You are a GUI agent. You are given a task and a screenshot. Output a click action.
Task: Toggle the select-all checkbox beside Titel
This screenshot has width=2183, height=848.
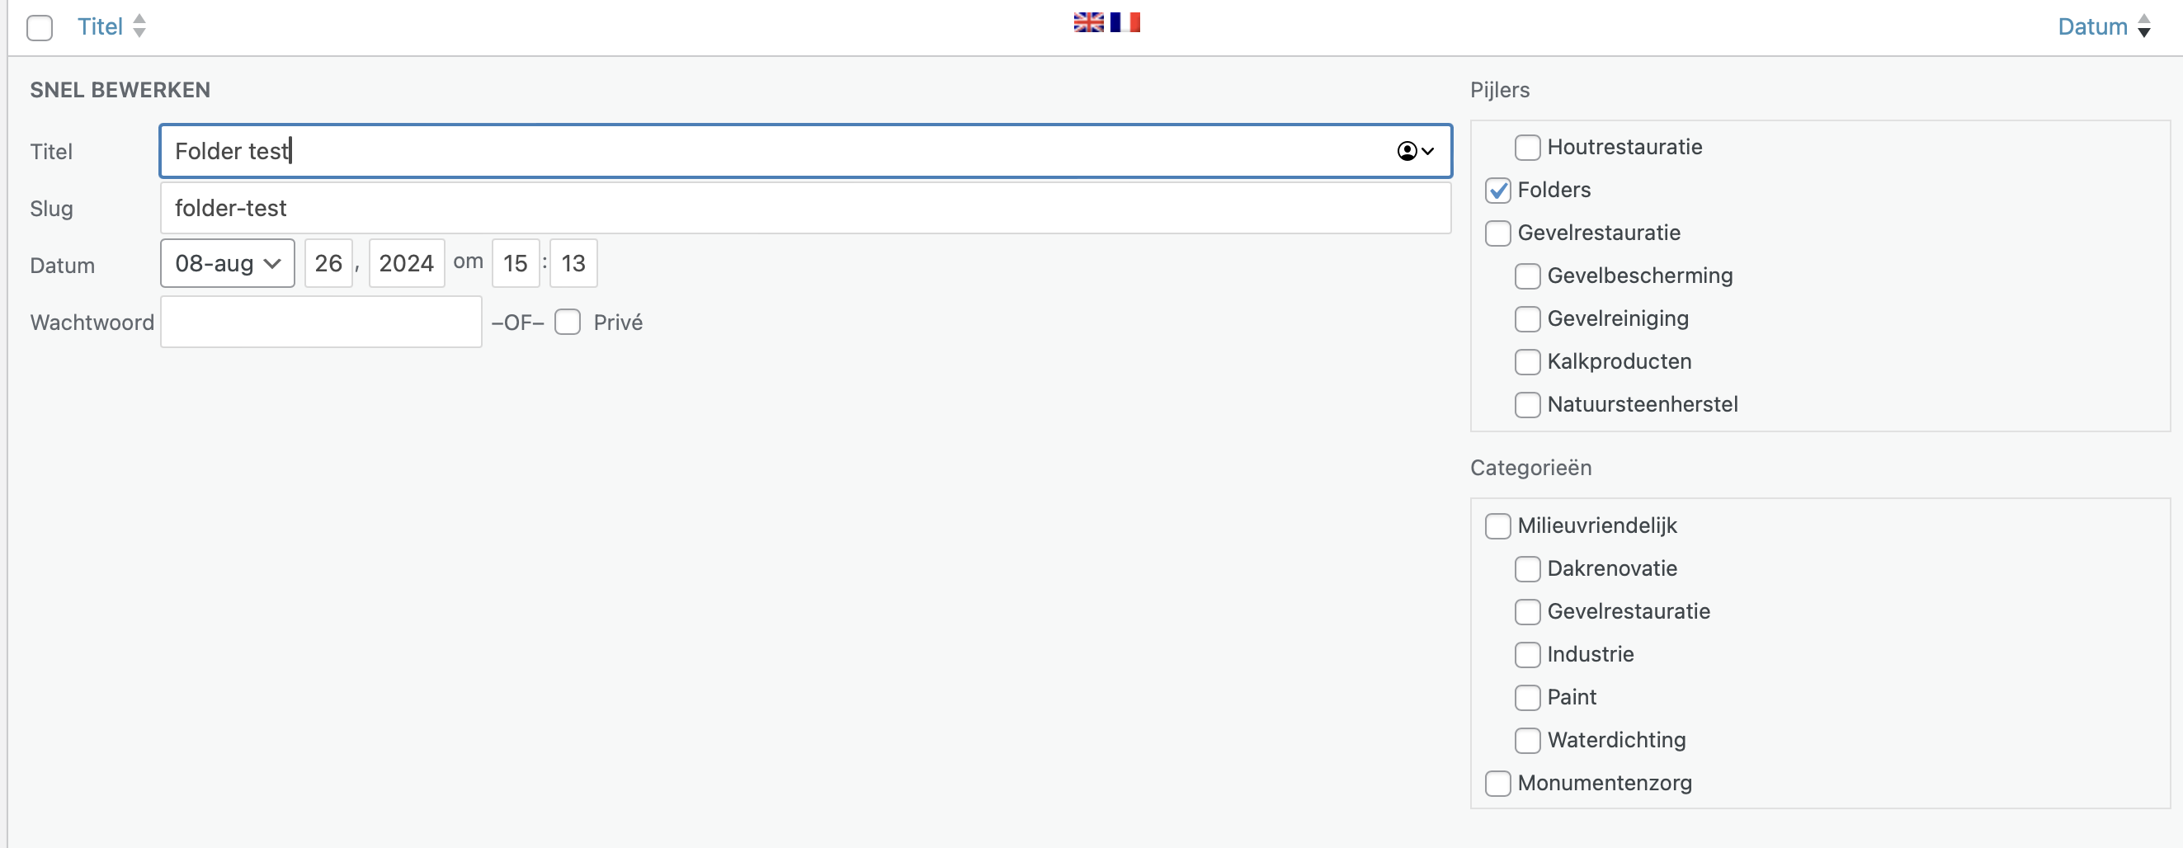pos(40,28)
